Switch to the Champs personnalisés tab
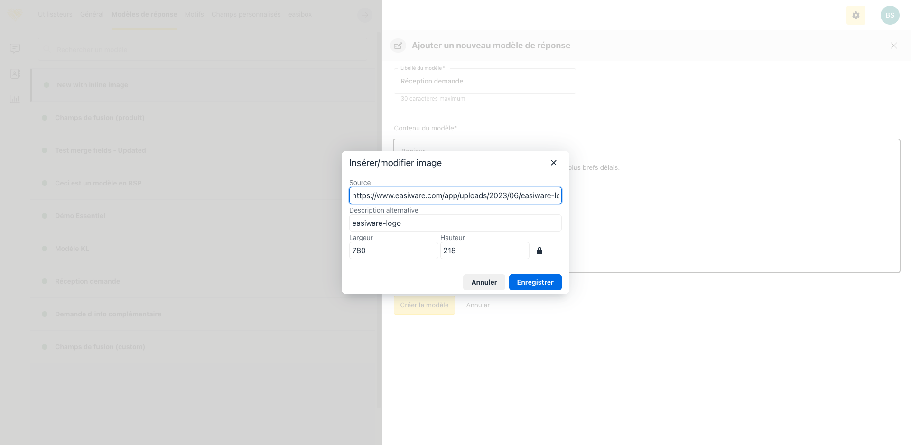Viewport: 911px width, 445px height. [x=246, y=14]
